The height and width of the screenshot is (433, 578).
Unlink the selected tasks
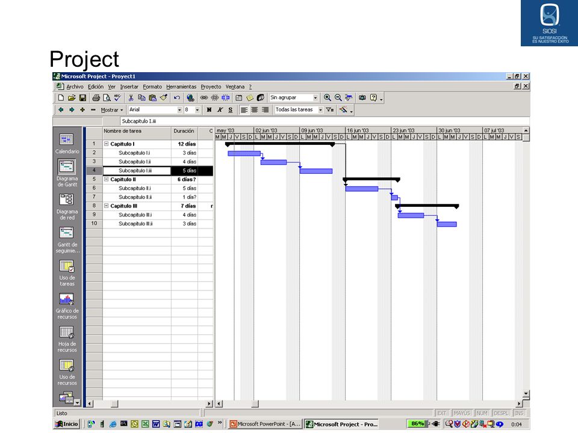(x=214, y=97)
